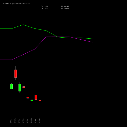Select the red candlestick for 21 May

pos(36,97)
